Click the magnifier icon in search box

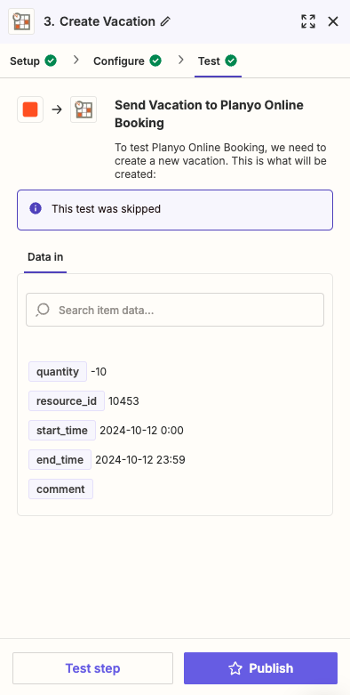pyautogui.click(x=43, y=310)
